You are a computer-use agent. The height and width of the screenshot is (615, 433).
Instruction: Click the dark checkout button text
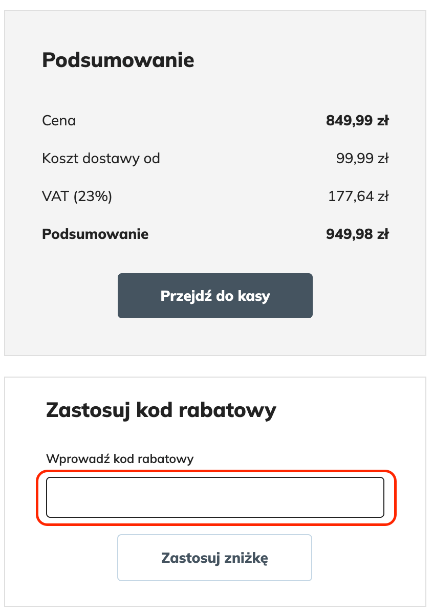click(214, 295)
